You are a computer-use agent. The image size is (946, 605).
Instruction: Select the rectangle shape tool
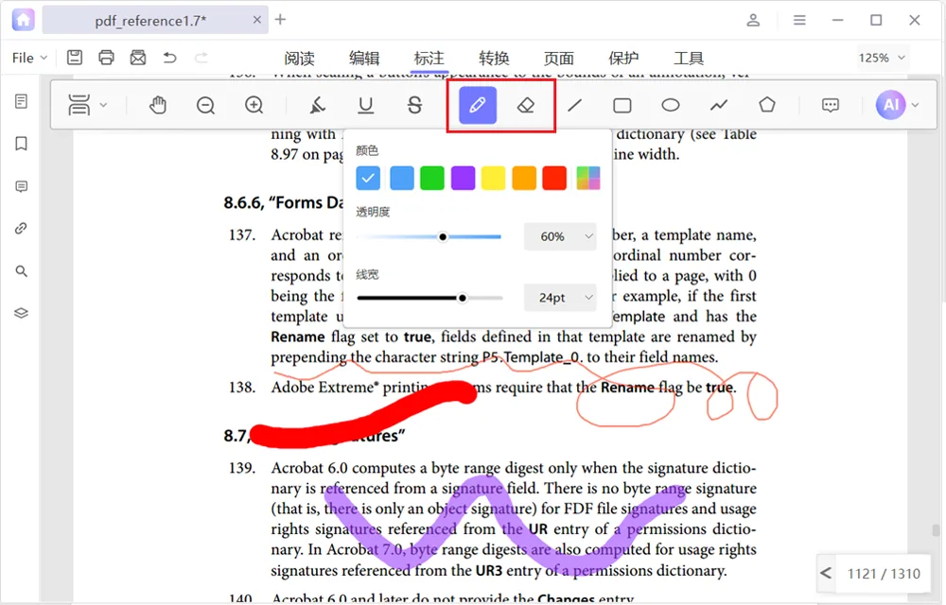tap(622, 106)
